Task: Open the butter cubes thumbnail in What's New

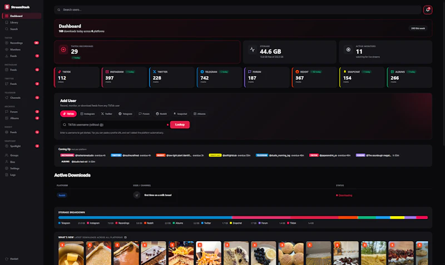Action: point(71,253)
